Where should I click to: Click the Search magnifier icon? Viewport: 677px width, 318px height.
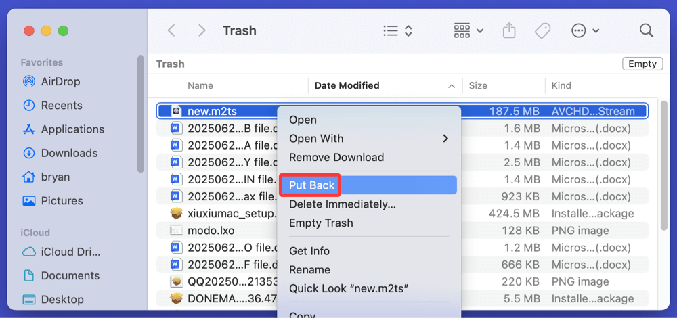tap(646, 30)
